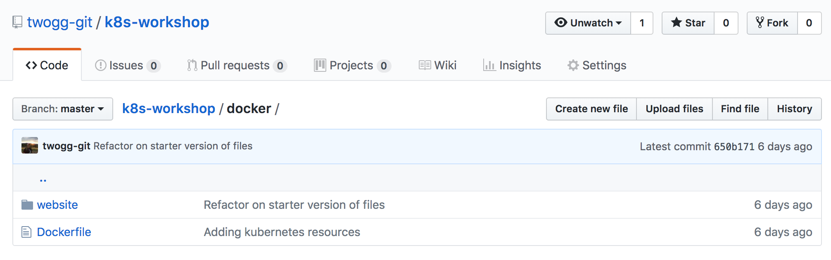Click the pull request icon
The image size is (831, 260).
(x=192, y=65)
